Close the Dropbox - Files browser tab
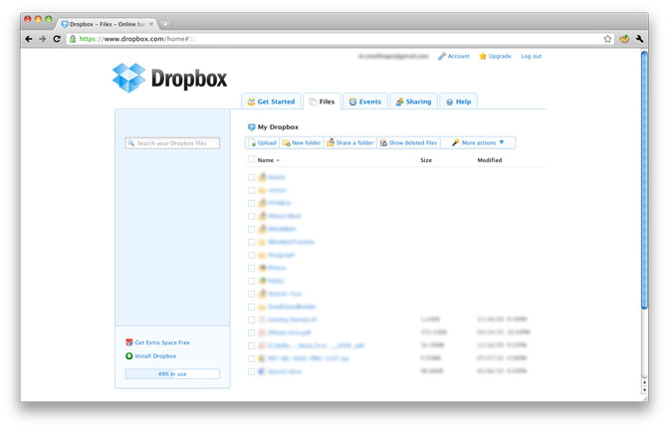The height and width of the screenshot is (429, 668). 151,24
